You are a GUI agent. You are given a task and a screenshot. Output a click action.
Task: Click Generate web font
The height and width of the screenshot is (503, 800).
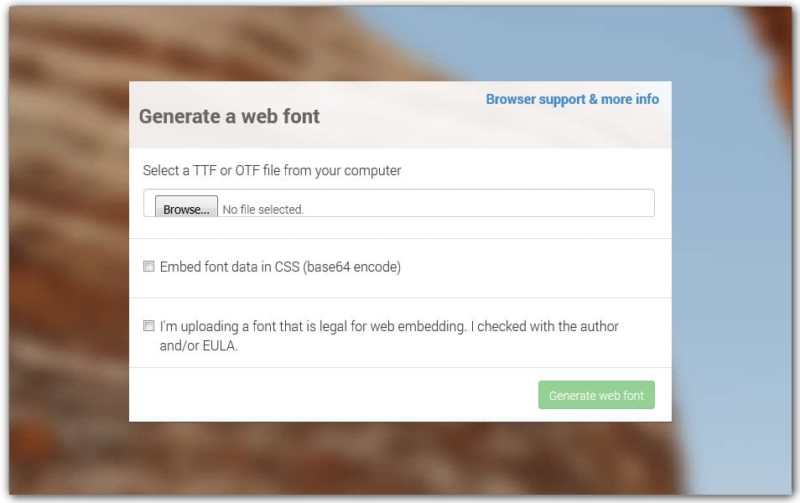click(596, 394)
